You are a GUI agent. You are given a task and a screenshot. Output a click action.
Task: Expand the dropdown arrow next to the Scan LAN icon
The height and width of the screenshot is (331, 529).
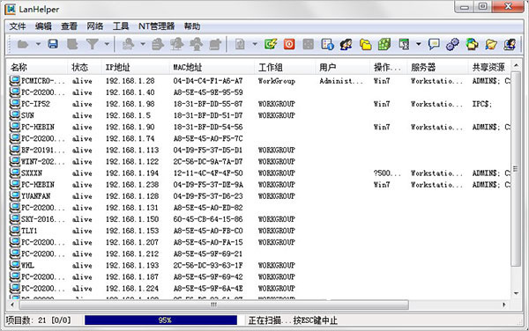click(143, 44)
